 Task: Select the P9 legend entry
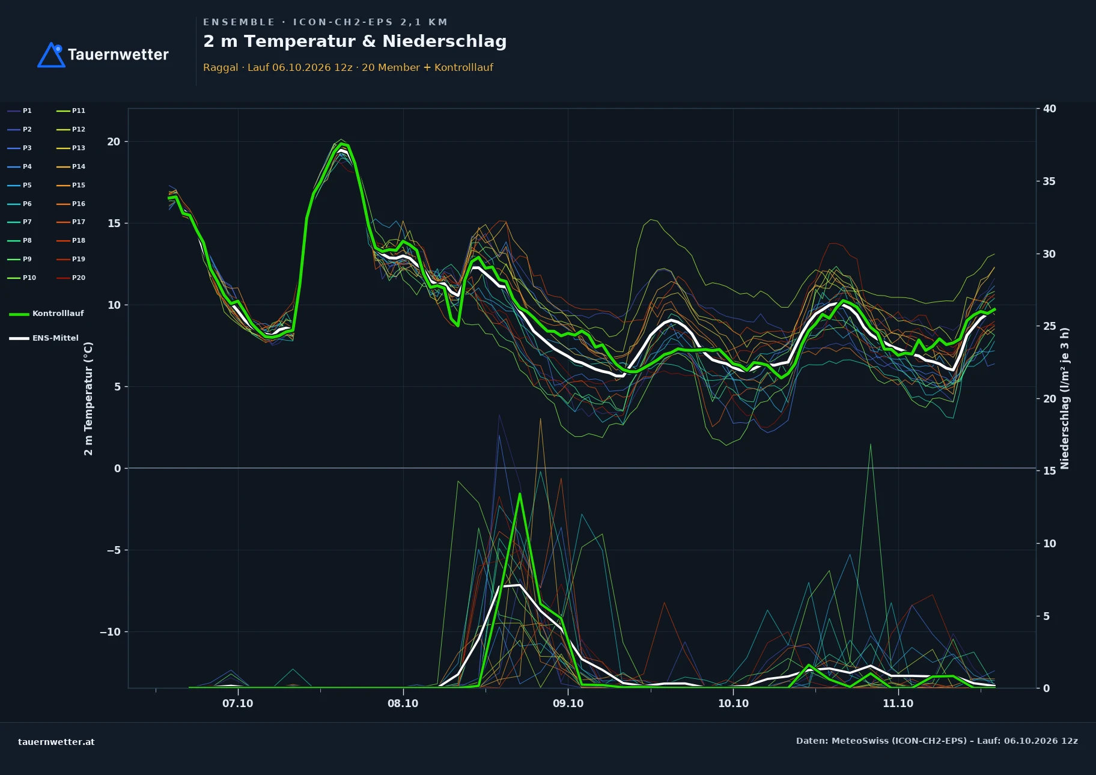pos(20,259)
